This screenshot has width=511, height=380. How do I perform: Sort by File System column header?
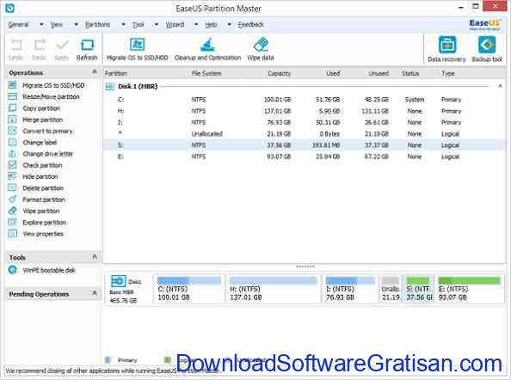point(206,73)
